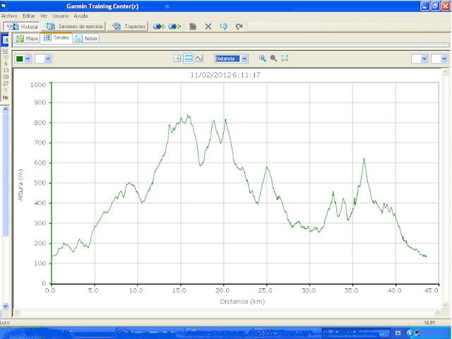Open the green series color dropdown

pos(23,59)
